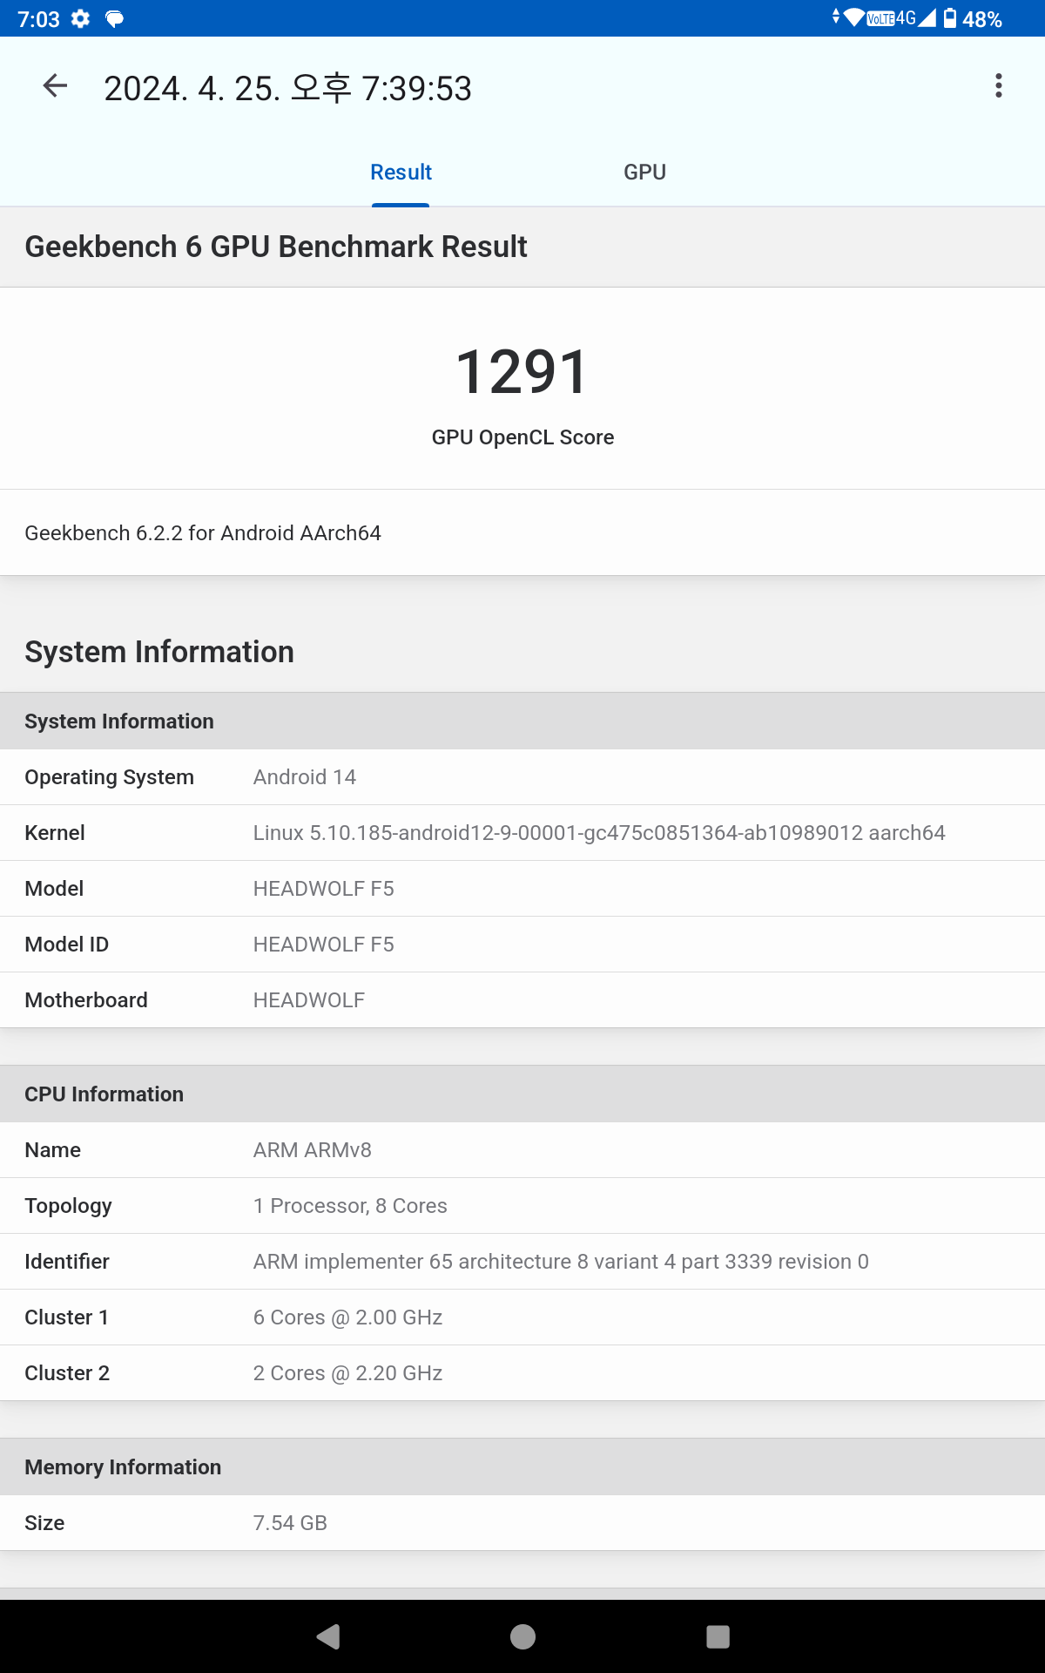The image size is (1045, 1673).
Task: Tap the Topology label
Action: [68, 1206]
